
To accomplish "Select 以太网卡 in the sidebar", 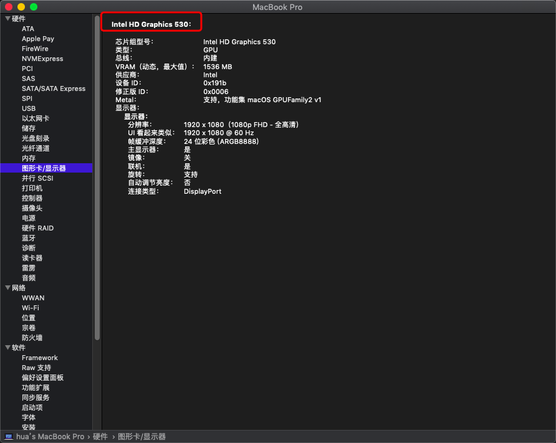I will (36, 118).
